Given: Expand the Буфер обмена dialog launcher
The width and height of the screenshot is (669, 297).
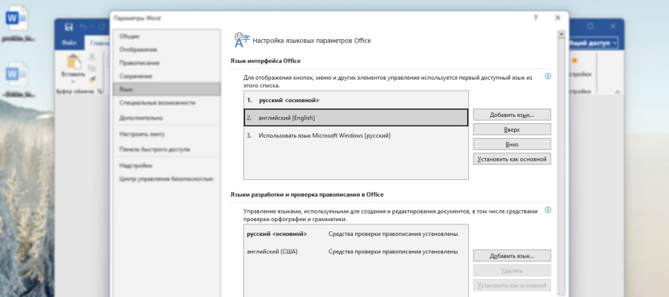Looking at the screenshot, I should tap(100, 91).
